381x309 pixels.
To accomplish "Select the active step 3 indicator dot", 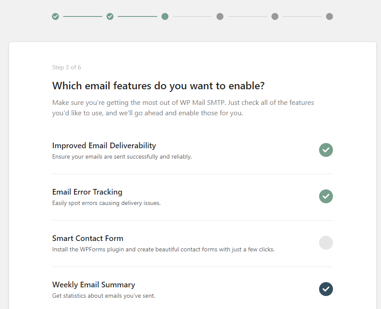I will click(165, 16).
